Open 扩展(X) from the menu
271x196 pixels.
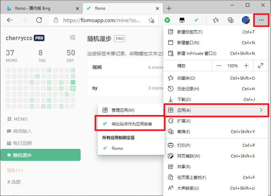tap(216, 121)
